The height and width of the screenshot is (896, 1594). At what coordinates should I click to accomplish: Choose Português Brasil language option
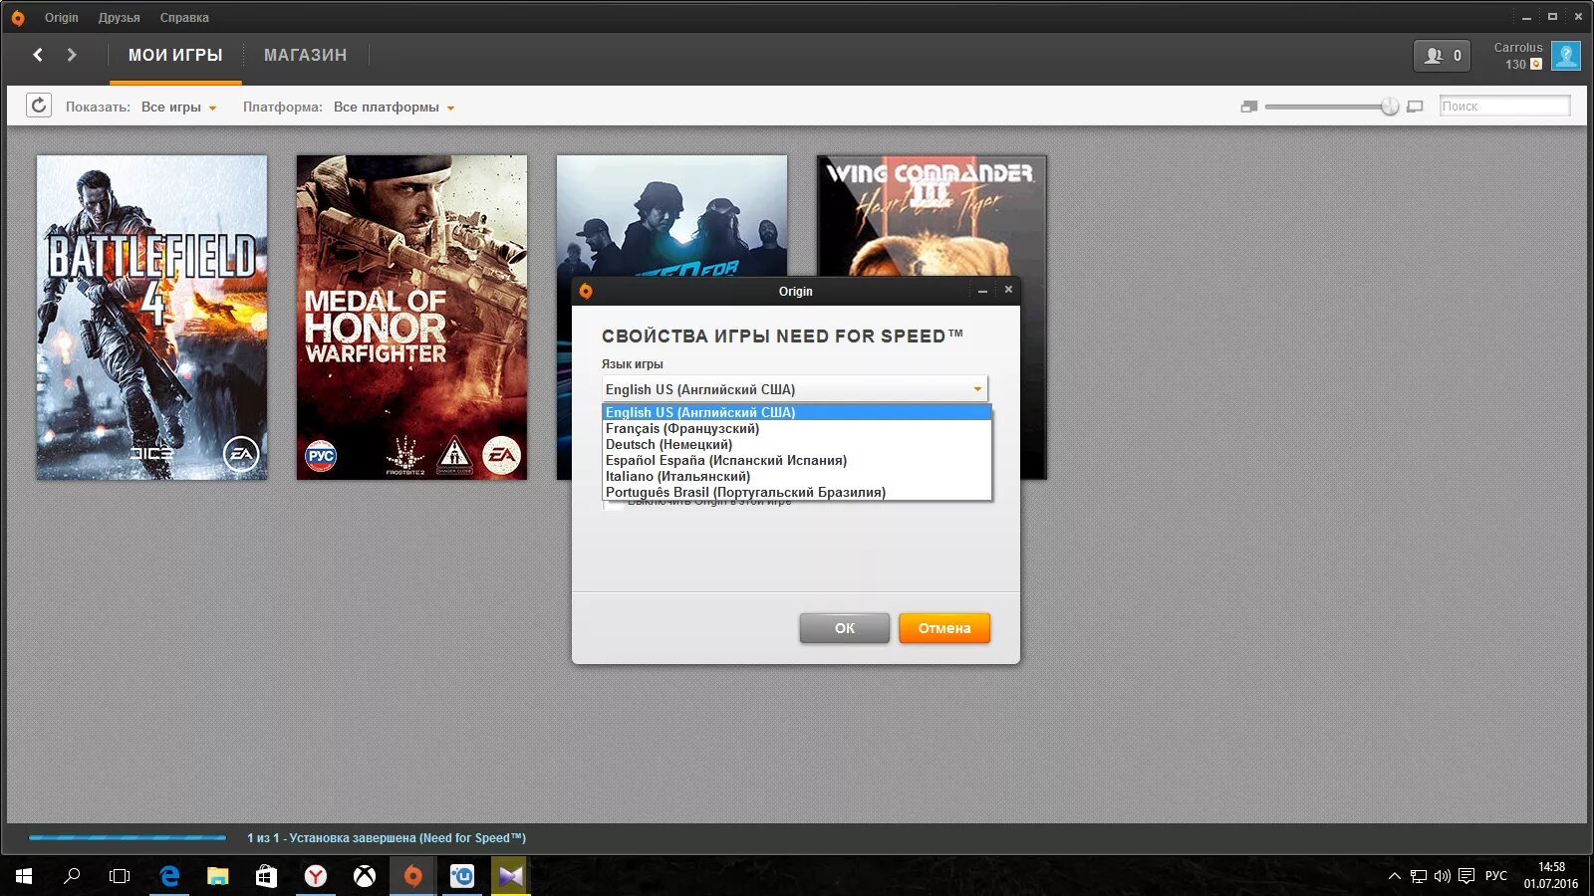click(x=797, y=492)
